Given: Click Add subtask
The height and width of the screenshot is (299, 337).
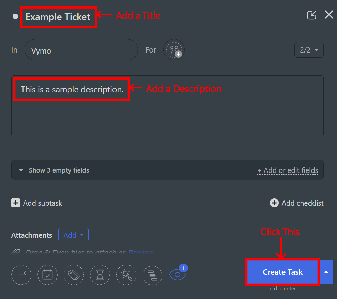Looking at the screenshot, I should coord(36,203).
